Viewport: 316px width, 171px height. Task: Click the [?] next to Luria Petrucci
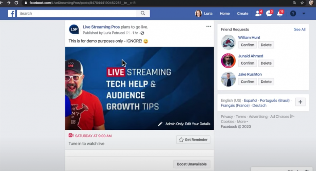click(x=127, y=33)
